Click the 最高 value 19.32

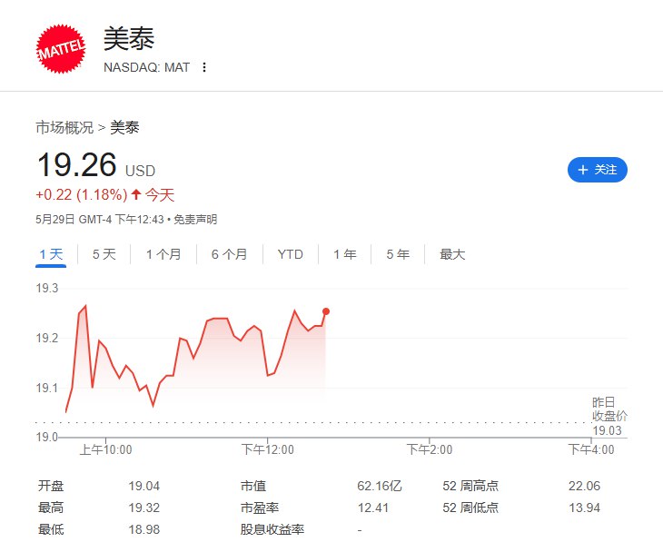coord(144,508)
